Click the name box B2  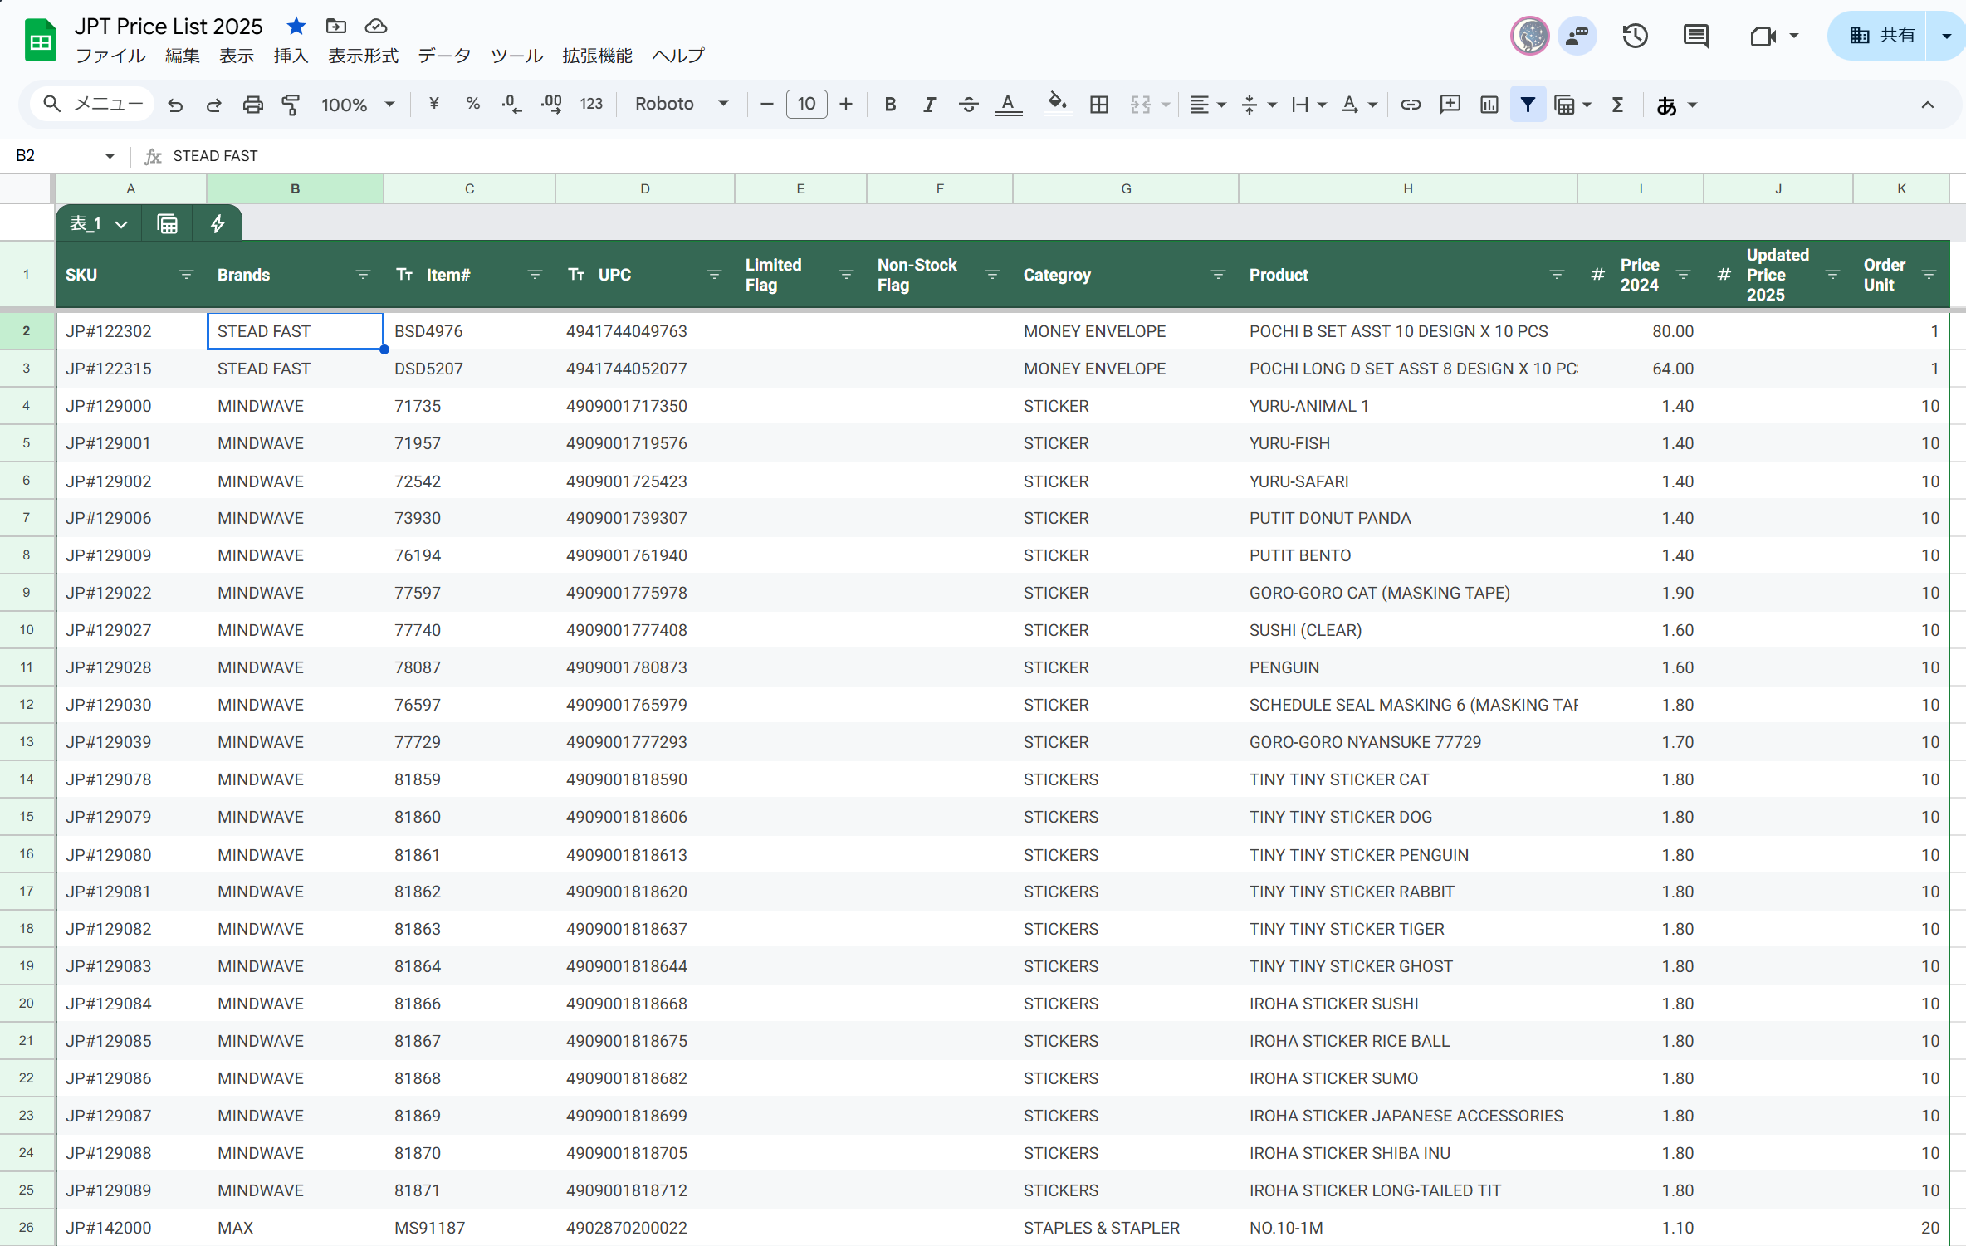pyautogui.click(x=65, y=155)
